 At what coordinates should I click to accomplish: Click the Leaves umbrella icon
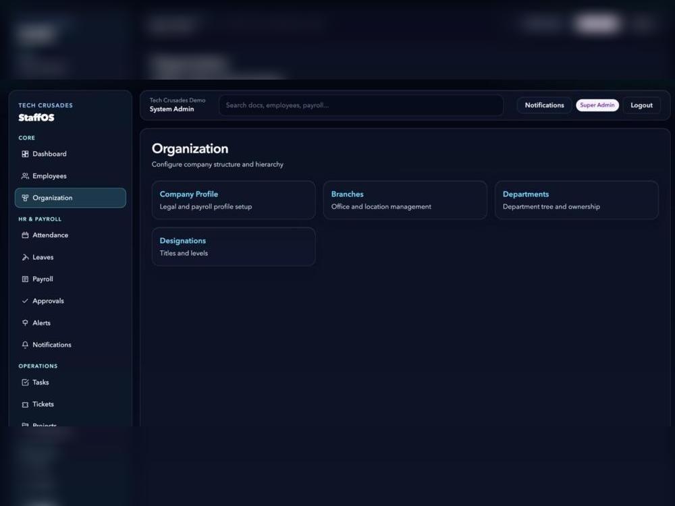(x=25, y=257)
